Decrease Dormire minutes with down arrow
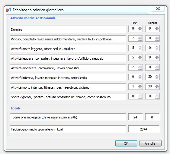This screenshot has width=170, height=154. 157,30
